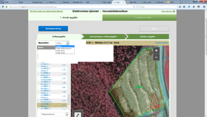Select parcel Storlillmossen

[x=52, y=101]
